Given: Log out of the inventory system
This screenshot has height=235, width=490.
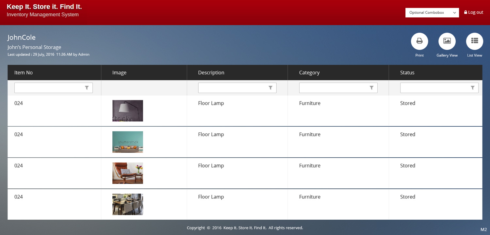Looking at the screenshot, I should (x=475, y=12).
